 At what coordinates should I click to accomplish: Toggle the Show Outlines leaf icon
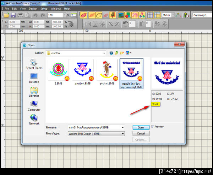tap(99, 15)
